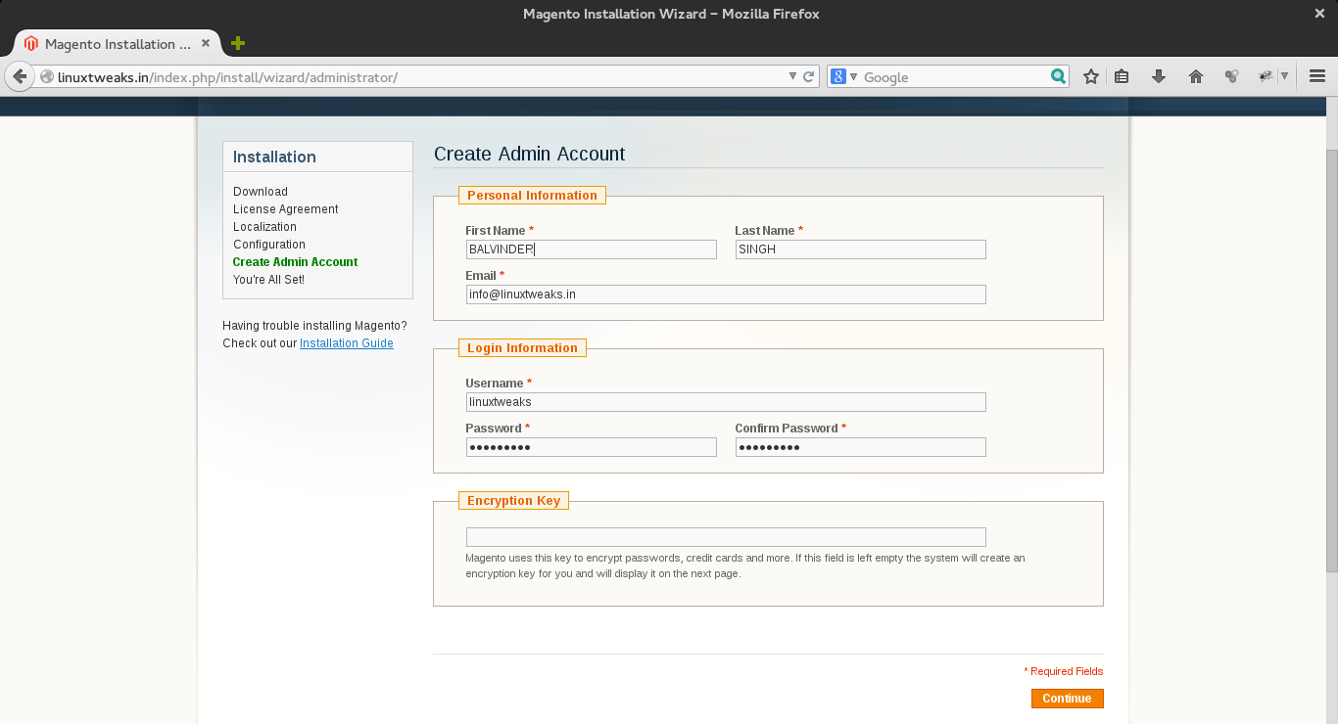Go to the Firefox home page icon

pyautogui.click(x=1195, y=76)
